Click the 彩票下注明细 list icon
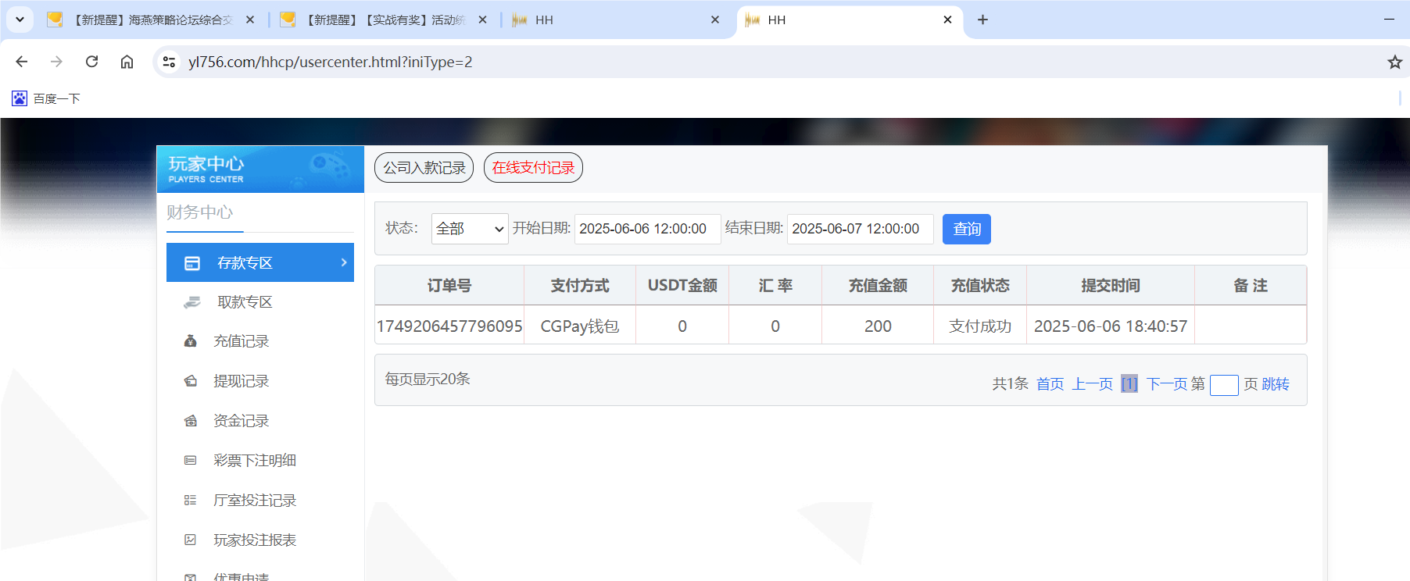This screenshot has height=581, width=1410. tap(190, 461)
